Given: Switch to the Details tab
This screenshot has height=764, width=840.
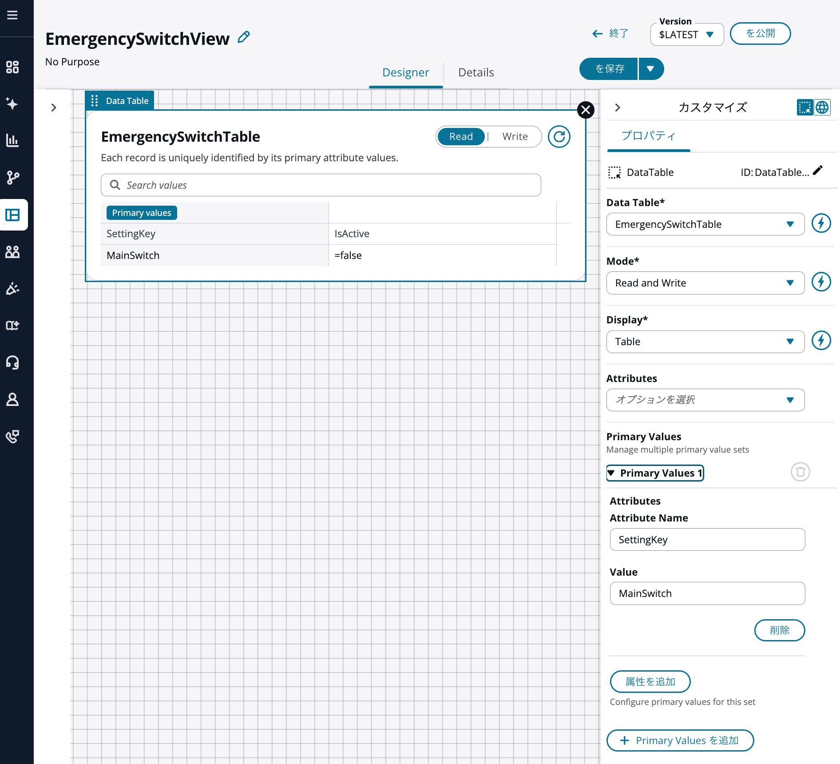Looking at the screenshot, I should click(x=476, y=72).
